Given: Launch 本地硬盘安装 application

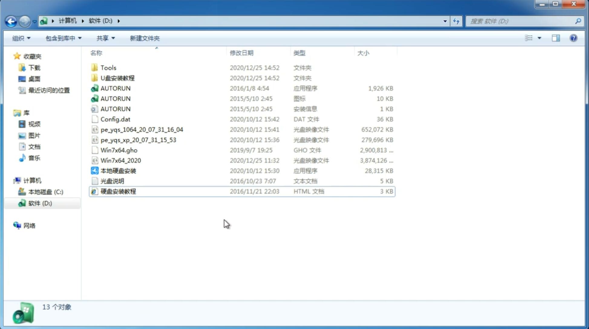Looking at the screenshot, I should [x=118, y=171].
